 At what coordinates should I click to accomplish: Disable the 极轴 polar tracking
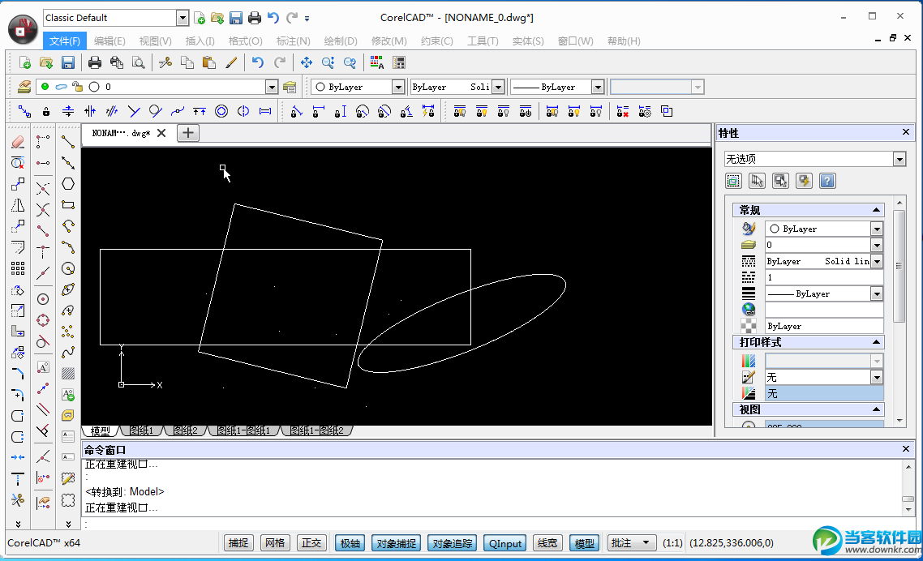[350, 543]
